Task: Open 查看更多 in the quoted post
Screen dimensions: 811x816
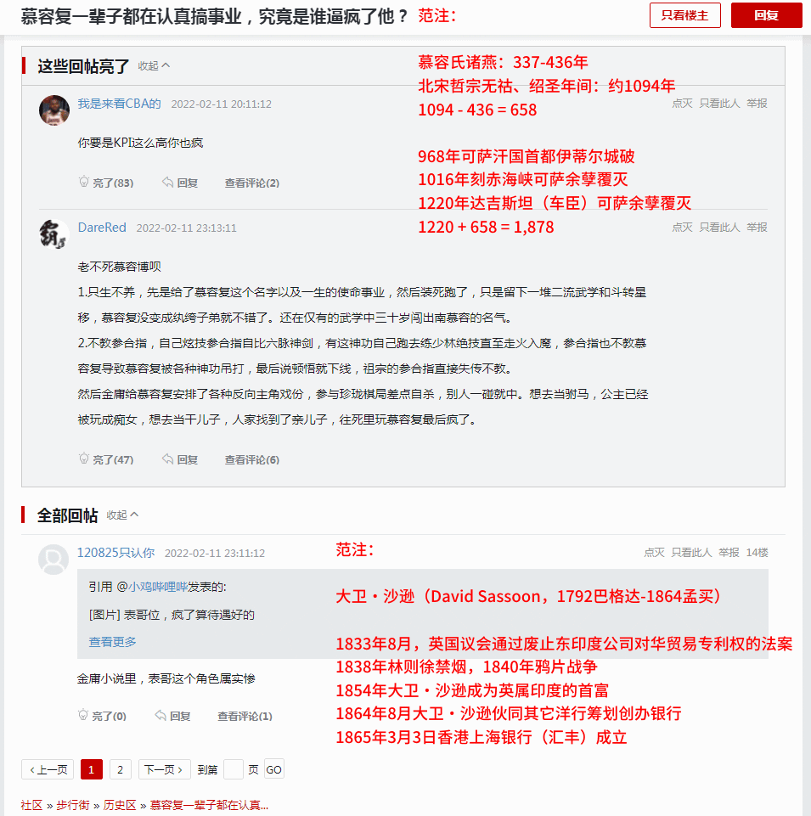Action: tap(112, 642)
